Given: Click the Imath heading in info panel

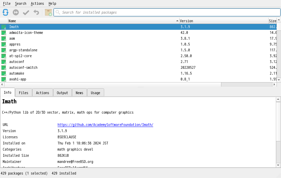Looking at the screenshot, I should tap(9, 102).
